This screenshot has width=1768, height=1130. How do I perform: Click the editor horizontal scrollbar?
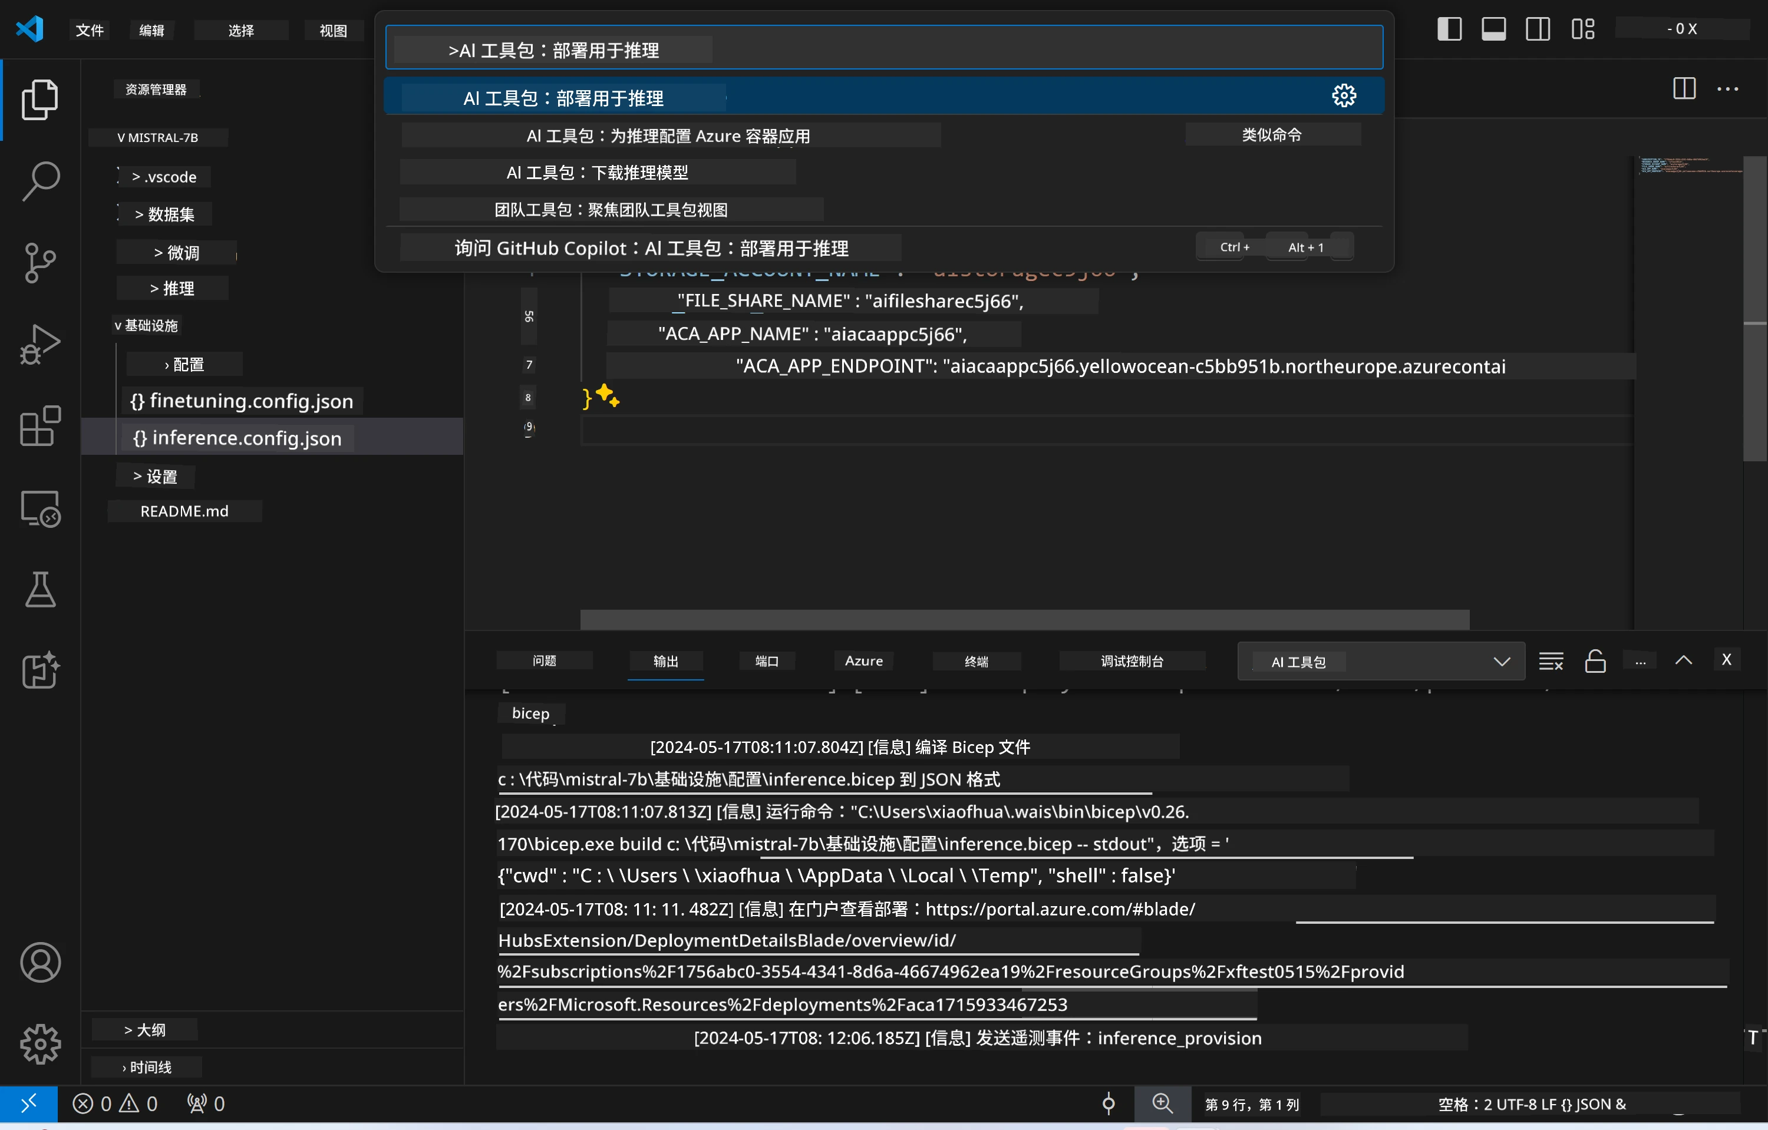tap(1025, 619)
